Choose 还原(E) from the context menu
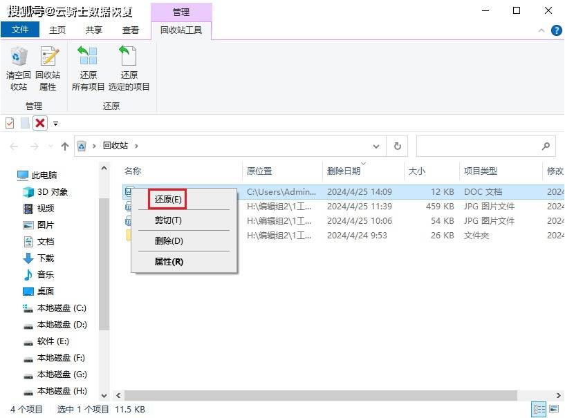The height and width of the screenshot is (418, 565). point(167,199)
